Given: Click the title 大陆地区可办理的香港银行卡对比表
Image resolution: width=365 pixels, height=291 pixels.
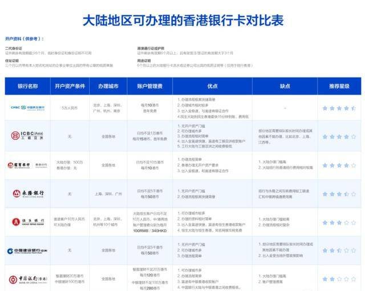Looking at the screenshot, I should (183, 20).
